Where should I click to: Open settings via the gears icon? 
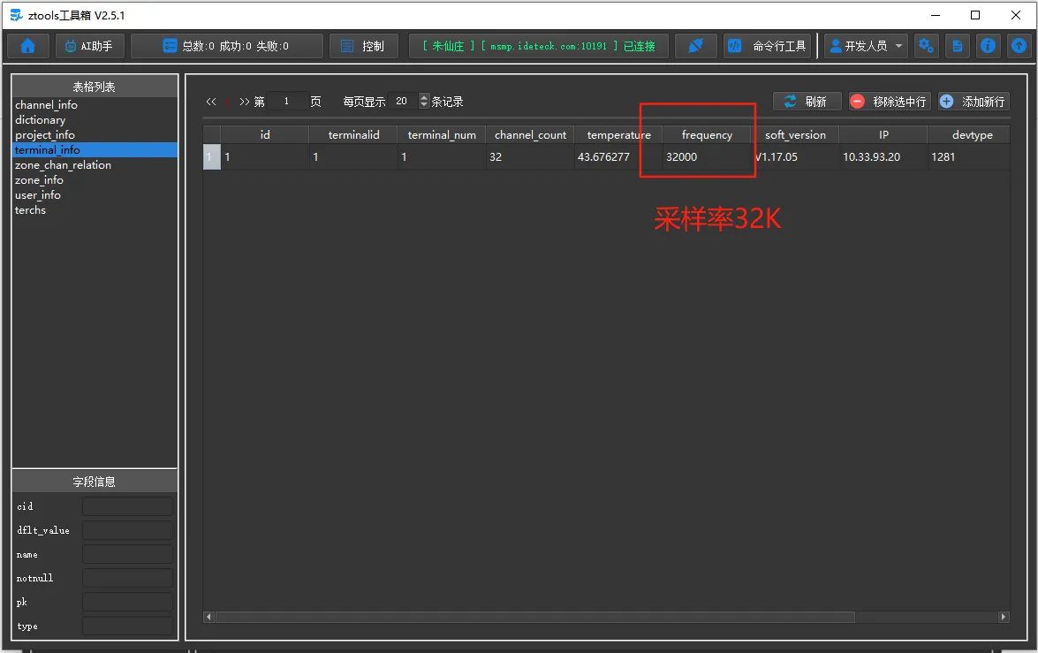pyautogui.click(x=926, y=45)
